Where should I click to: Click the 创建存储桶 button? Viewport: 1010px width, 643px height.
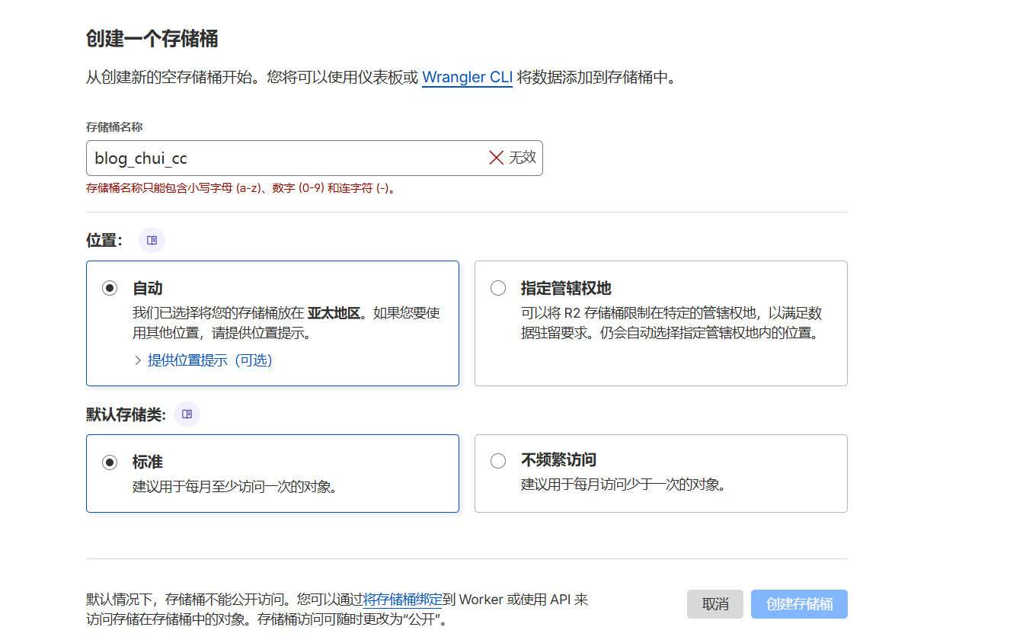[799, 604]
